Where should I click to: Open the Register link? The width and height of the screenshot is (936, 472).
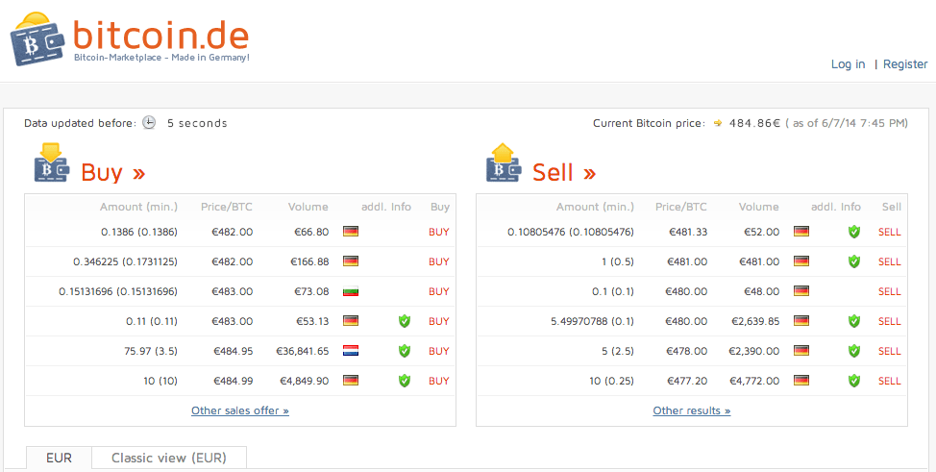pyautogui.click(x=905, y=64)
